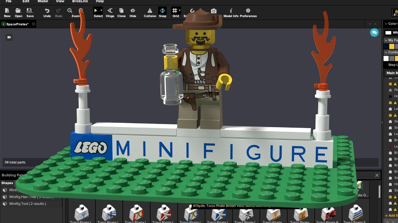Open the BrickLink menu

[80, 1]
